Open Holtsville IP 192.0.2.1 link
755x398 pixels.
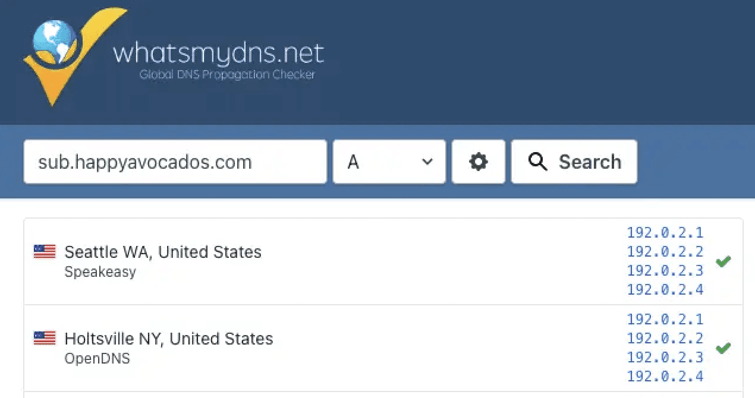(665, 320)
